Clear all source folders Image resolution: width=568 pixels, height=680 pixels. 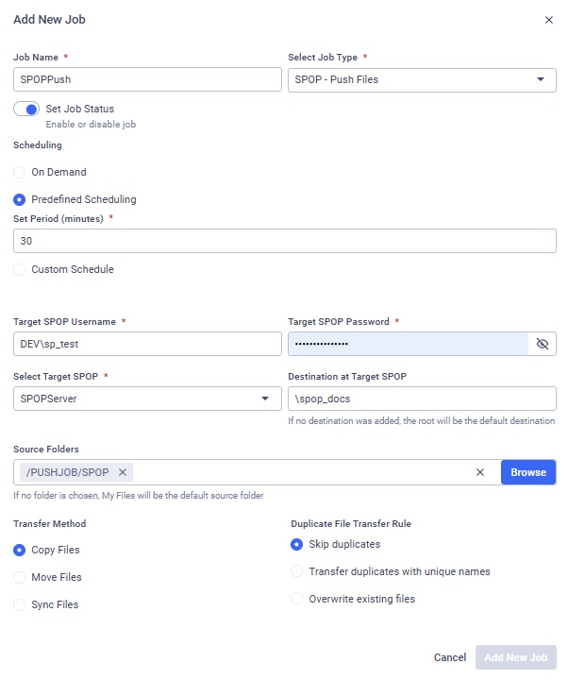(479, 472)
